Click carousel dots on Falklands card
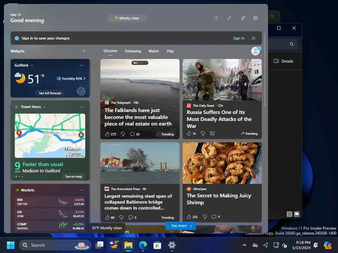The image size is (338, 253). pos(140,63)
